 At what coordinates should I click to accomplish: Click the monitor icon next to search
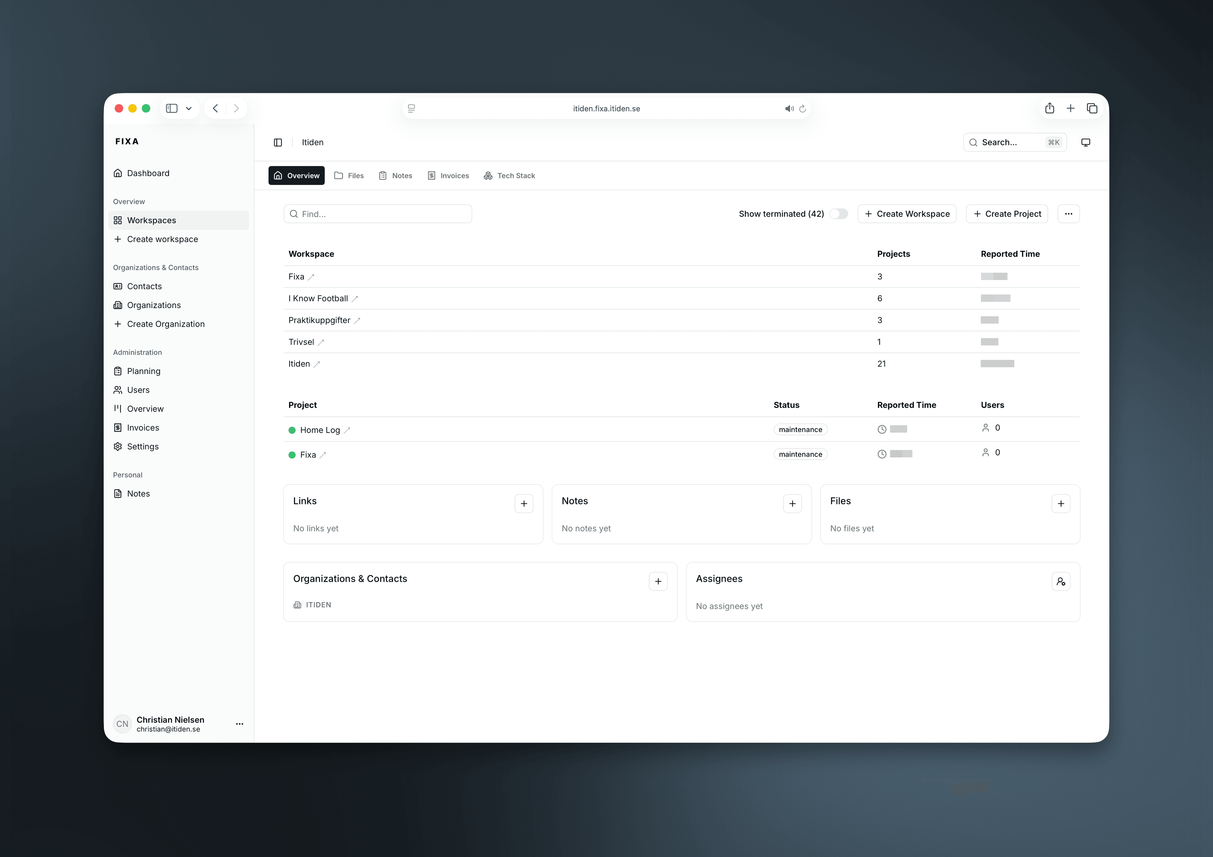pyautogui.click(x=1086, y=142)
